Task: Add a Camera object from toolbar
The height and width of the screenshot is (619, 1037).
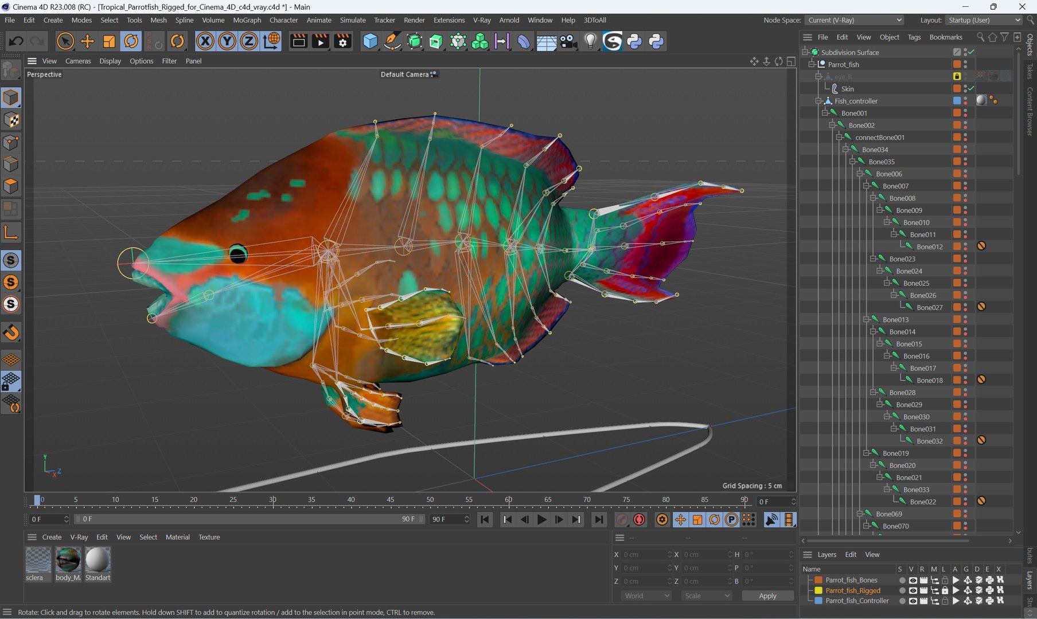Action: (568, 41)
